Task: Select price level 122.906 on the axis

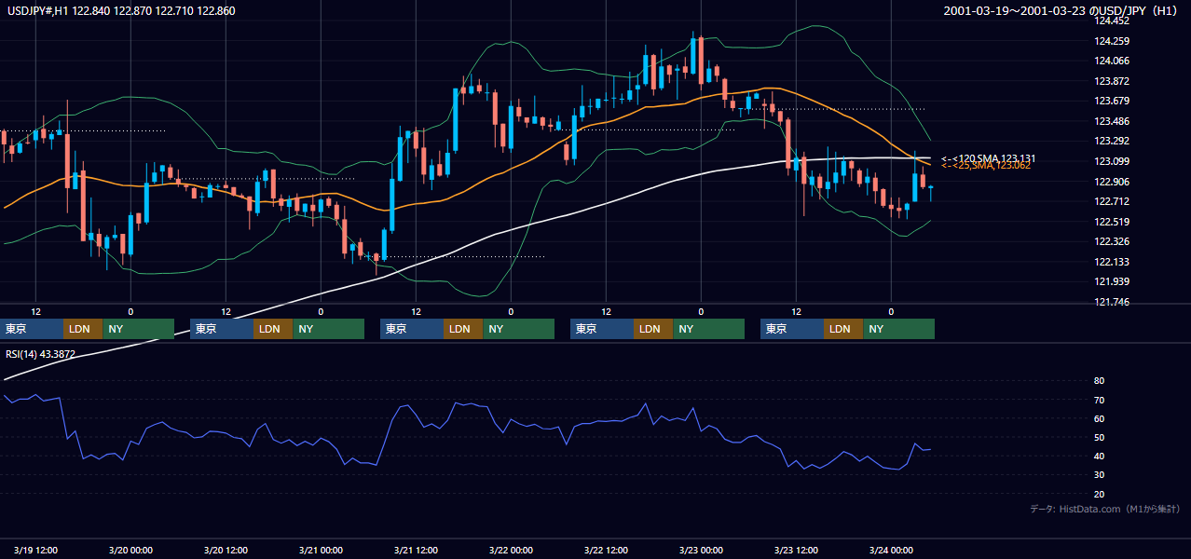Action: [1113, 182]
